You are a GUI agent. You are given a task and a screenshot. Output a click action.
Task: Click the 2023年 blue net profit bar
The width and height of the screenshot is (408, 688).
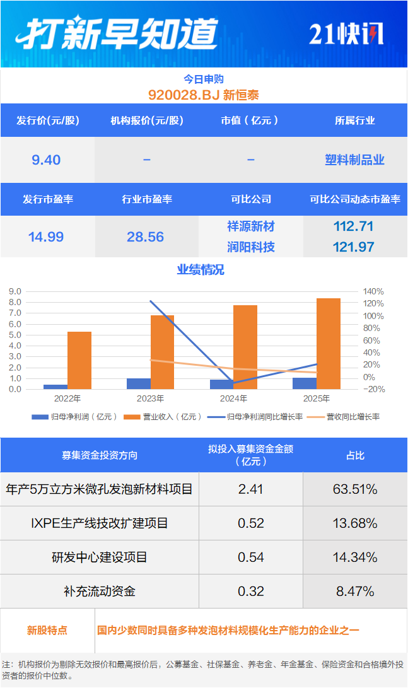[139, 383]
